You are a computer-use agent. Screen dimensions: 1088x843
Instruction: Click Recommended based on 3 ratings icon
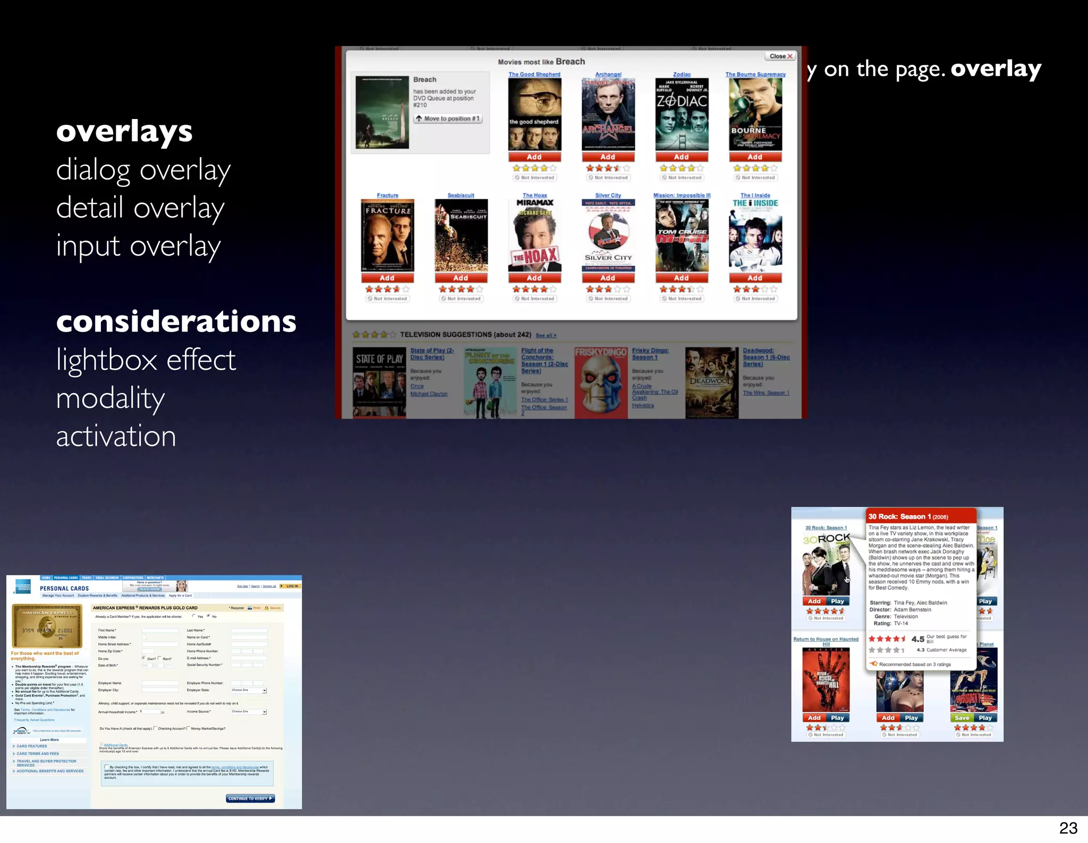coord(873,664)
